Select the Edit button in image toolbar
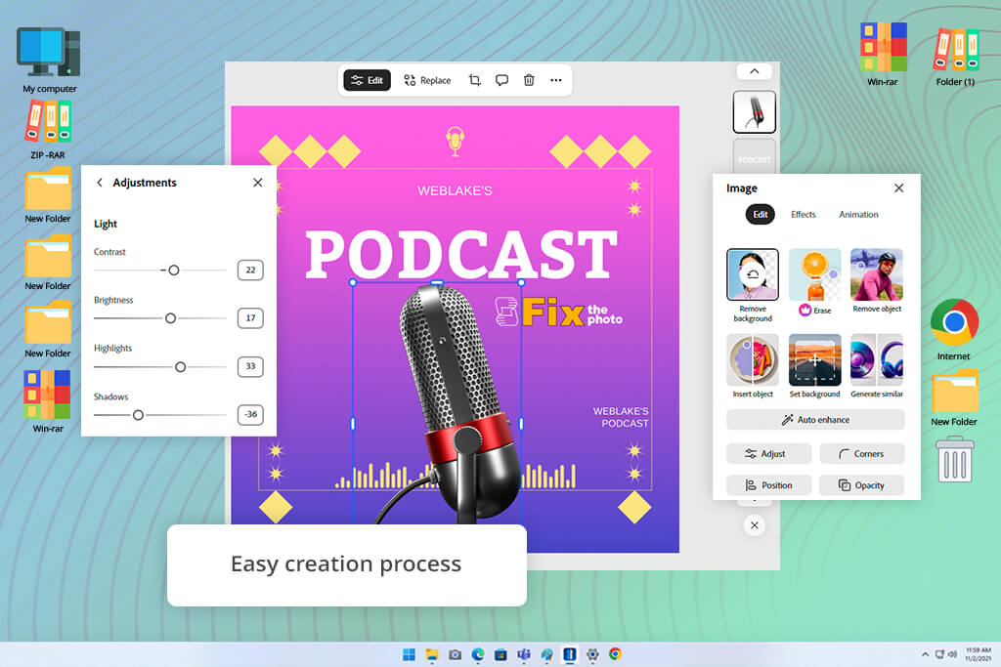1001x667 pixels. coord(368,80)
